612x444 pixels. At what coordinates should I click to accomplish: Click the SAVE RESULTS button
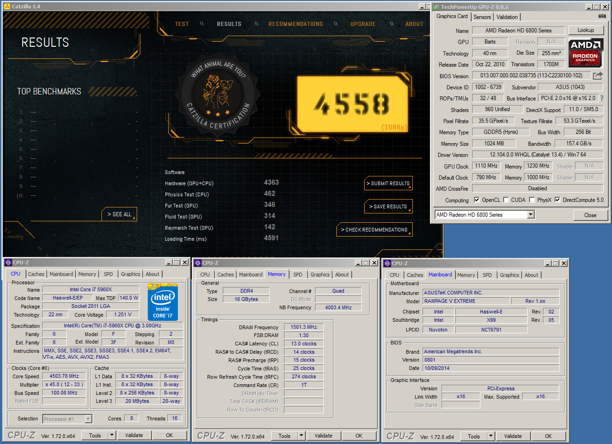(x=388, y=206)
